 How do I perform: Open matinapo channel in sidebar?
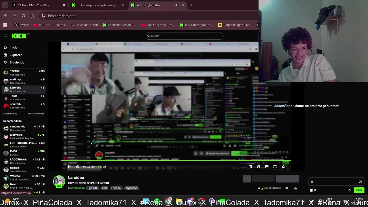[x=24, y=81]
